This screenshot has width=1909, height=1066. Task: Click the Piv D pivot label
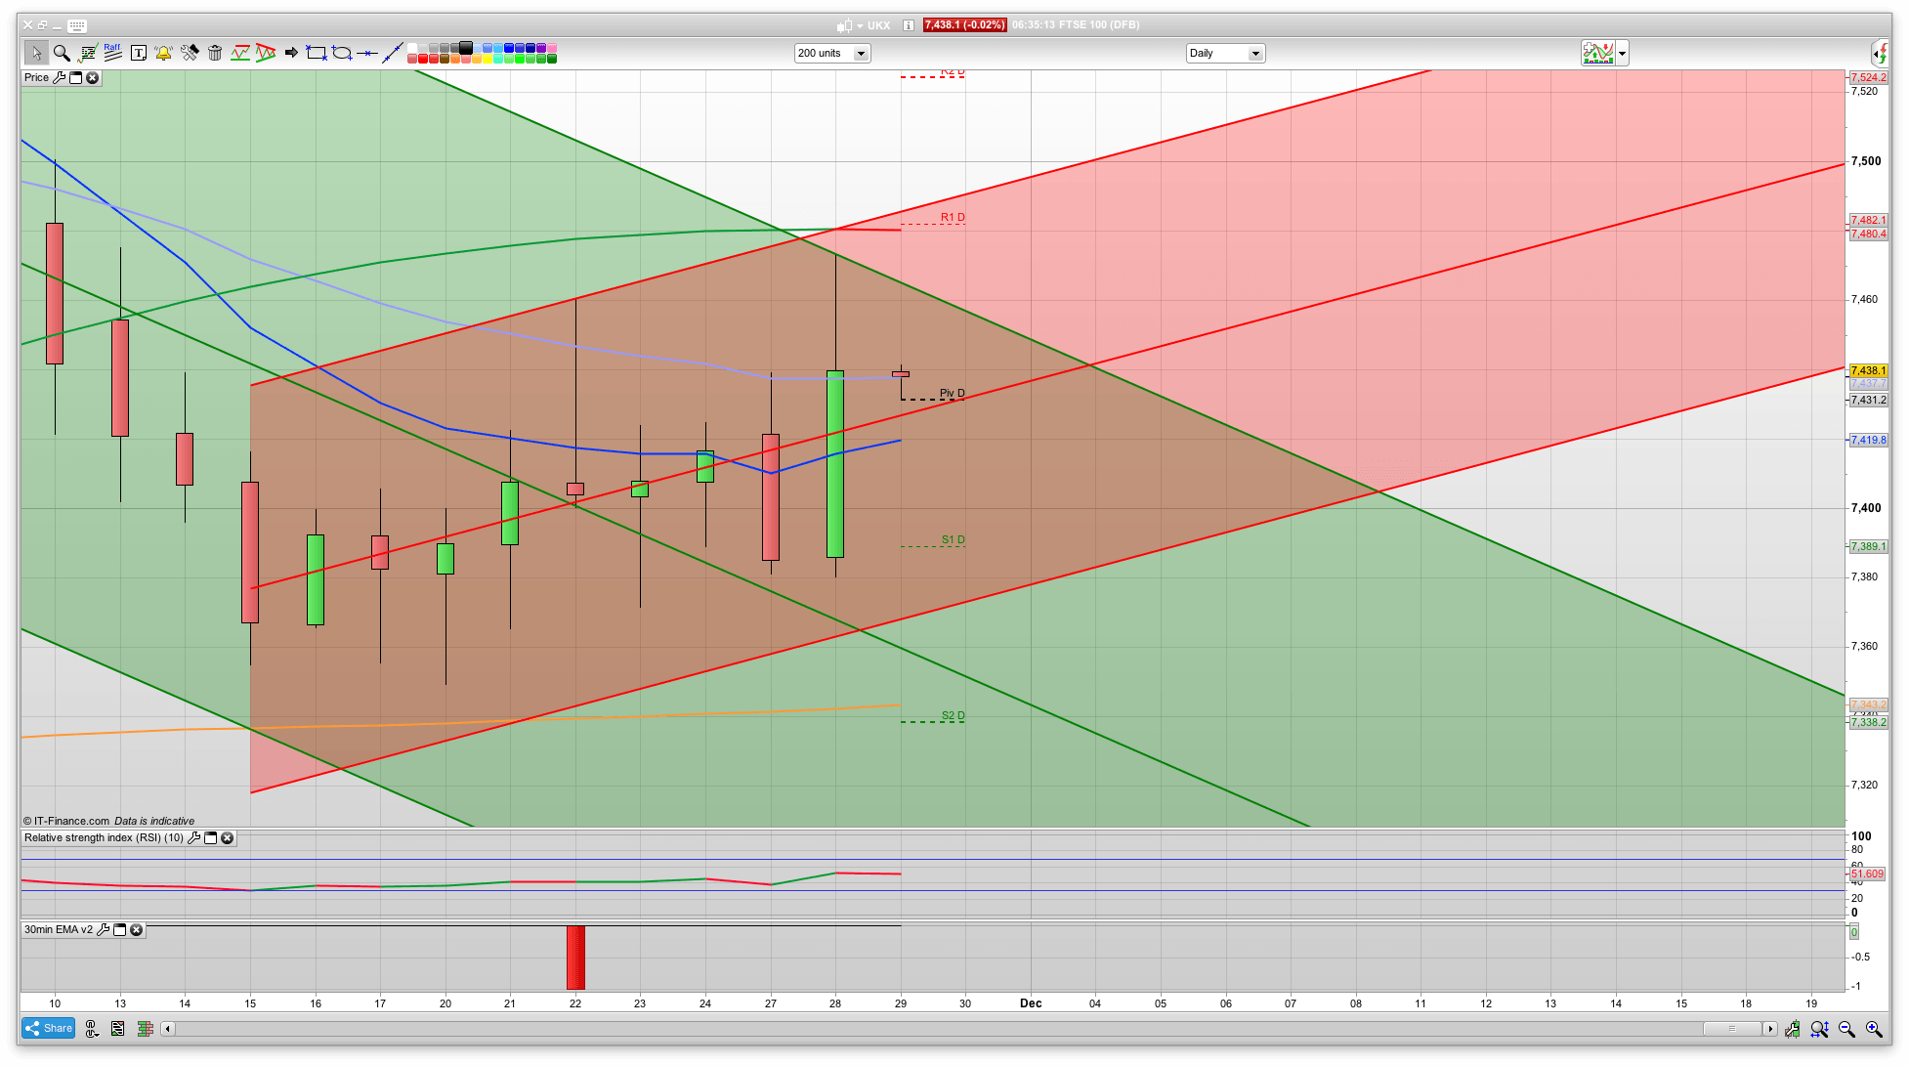953,393
